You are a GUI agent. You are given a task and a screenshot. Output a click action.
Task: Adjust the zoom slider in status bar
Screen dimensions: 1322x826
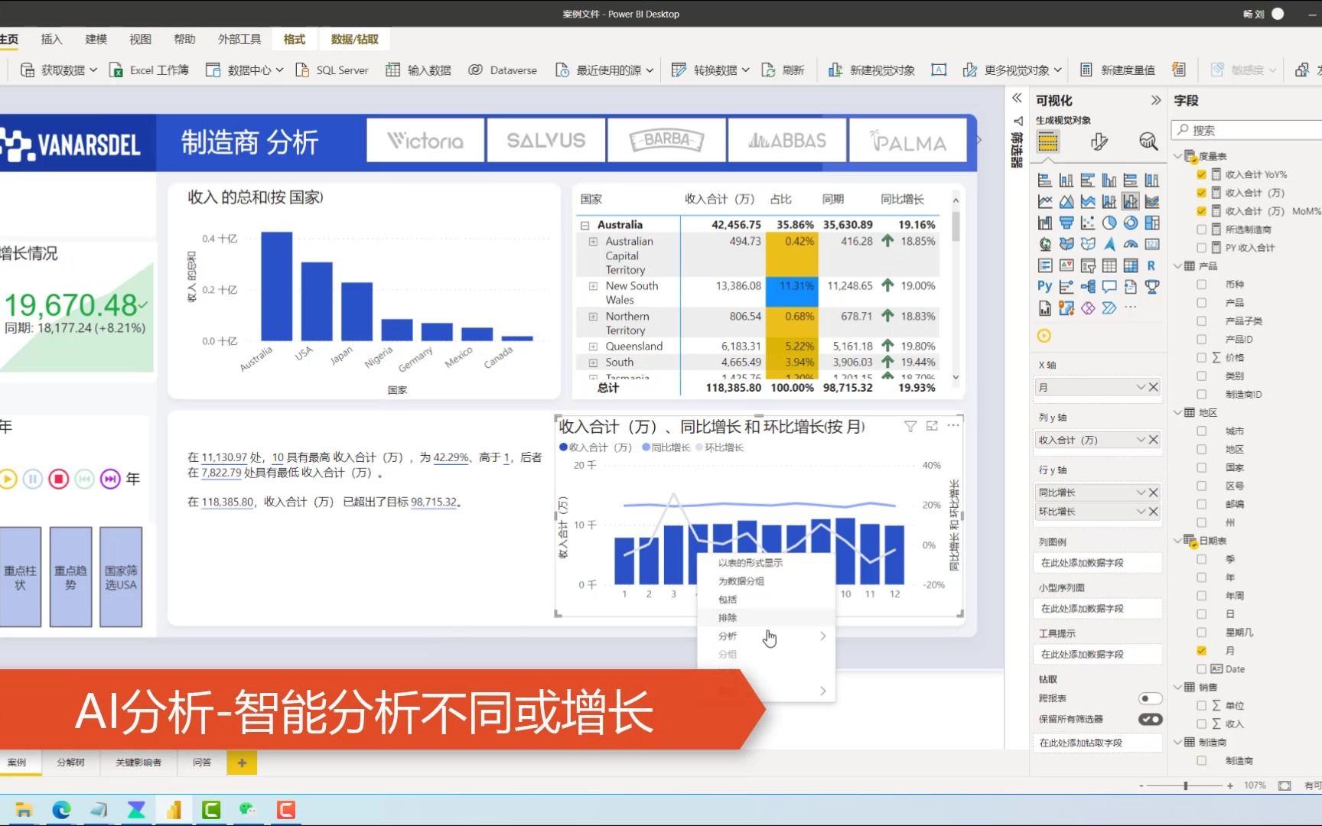point(1186,785)
